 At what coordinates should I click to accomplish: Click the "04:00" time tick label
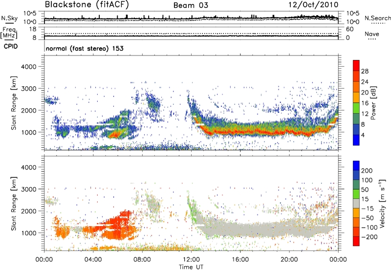click(x=93, y=260)
